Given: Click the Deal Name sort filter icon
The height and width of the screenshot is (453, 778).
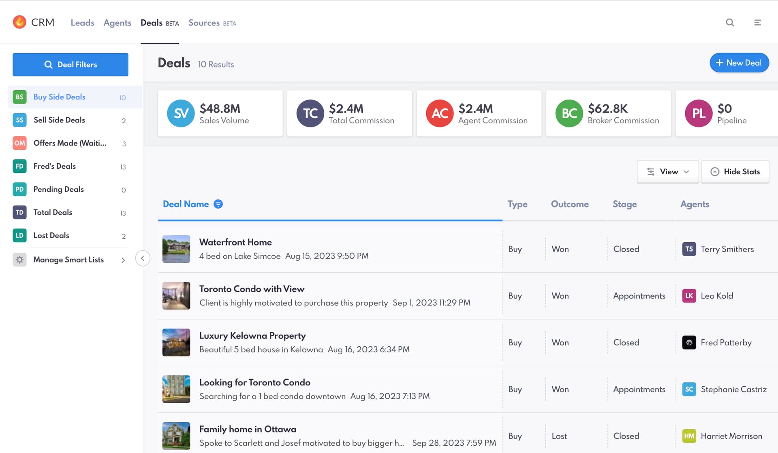Looking at the screenshot, I should tap(218, 204).
